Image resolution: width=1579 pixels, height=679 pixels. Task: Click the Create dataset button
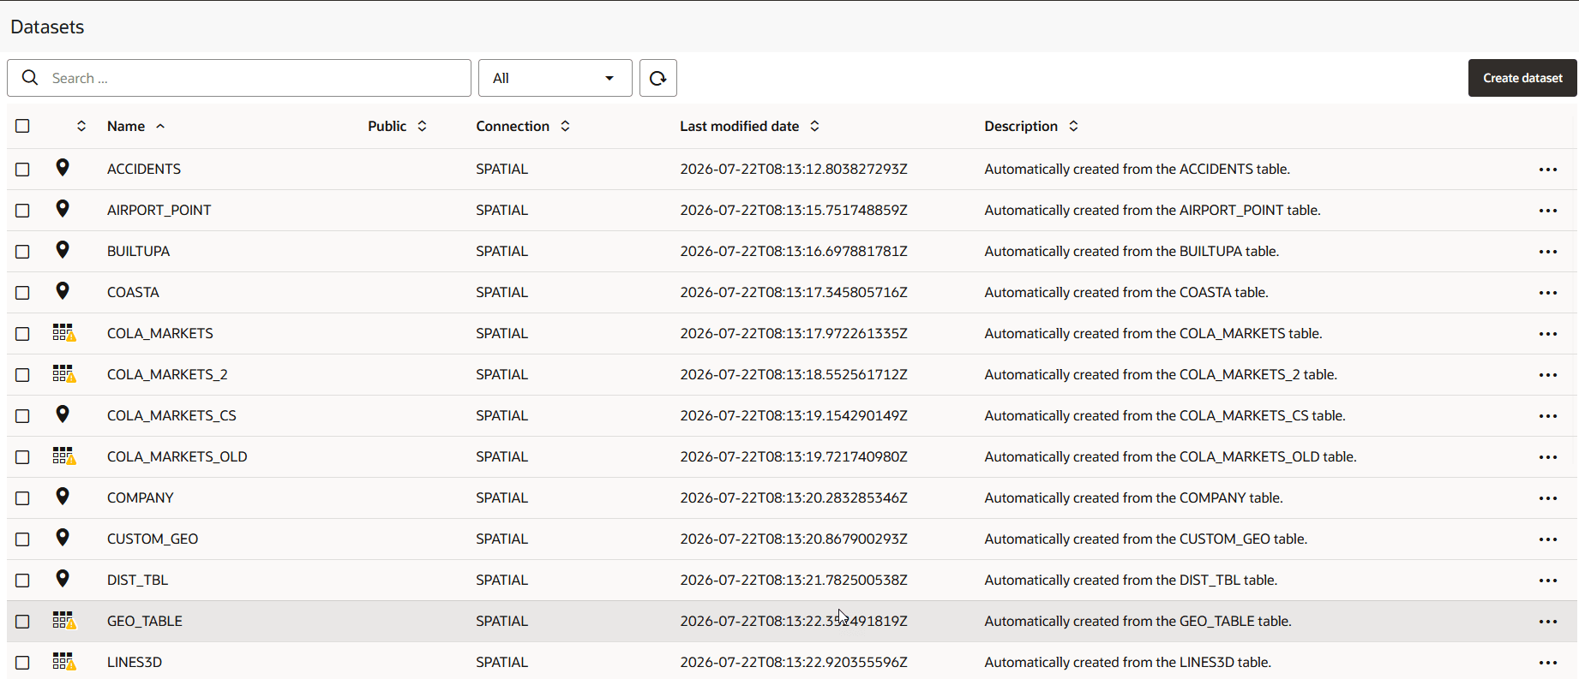1522,78
